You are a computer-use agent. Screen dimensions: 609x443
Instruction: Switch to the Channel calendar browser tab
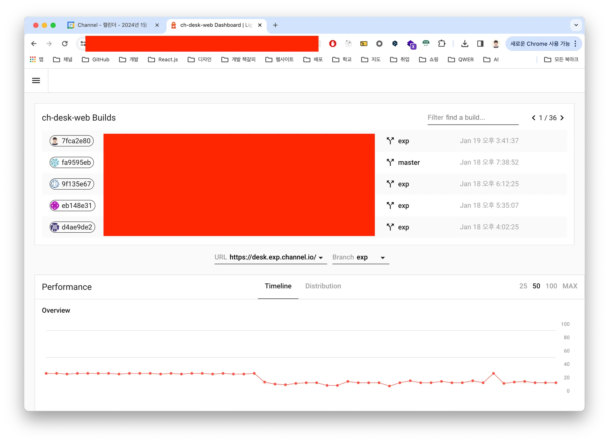tap(112, 25)
